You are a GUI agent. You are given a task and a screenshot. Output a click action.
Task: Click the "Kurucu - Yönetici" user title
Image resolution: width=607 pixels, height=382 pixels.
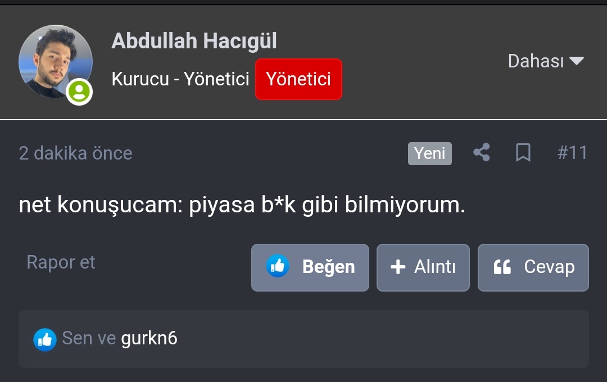click(180, 79)
